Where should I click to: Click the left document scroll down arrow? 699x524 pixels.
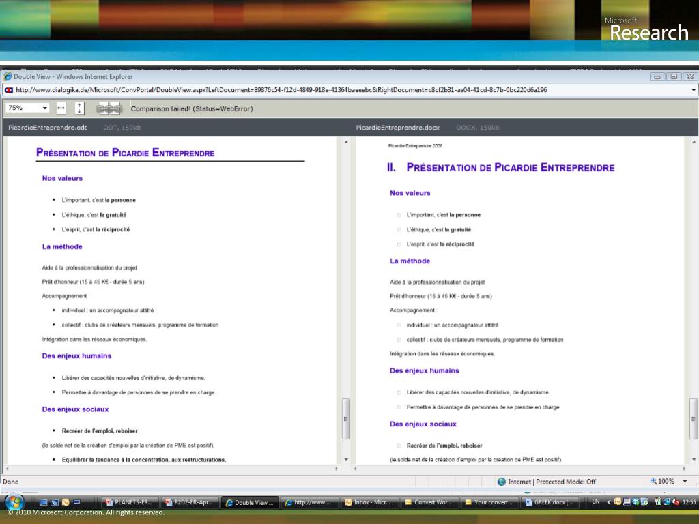click(x=346, y=459)
